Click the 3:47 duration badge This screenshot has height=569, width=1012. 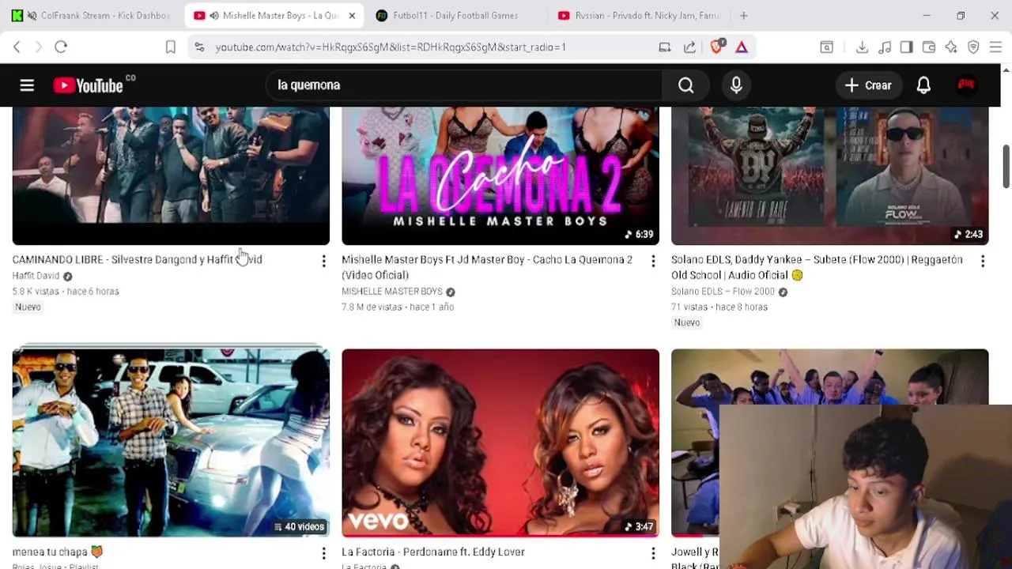[640, 526]
